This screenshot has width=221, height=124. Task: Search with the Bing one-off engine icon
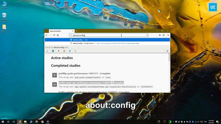tap(53, 51)
